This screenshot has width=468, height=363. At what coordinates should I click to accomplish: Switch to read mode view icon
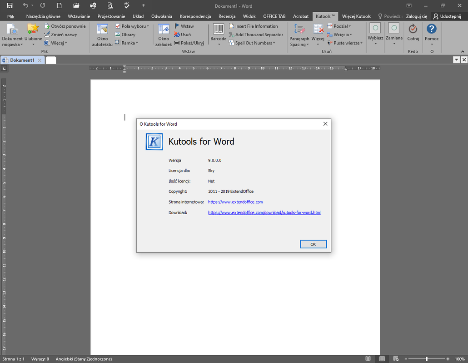click(x=368, y=359)
